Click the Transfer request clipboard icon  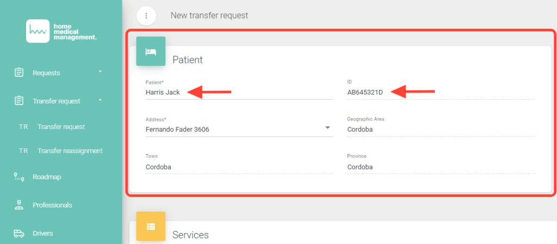click(19, 101)
